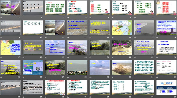177x98 pixels.
Task: Click the animation star icon under slide 32
Action: [157, 77]
